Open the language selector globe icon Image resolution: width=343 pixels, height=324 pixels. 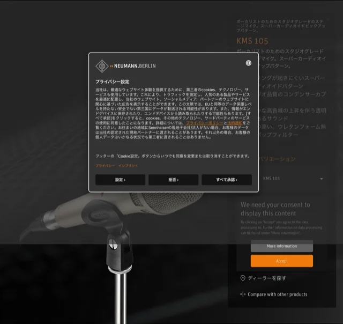click(x=248, y=63)
